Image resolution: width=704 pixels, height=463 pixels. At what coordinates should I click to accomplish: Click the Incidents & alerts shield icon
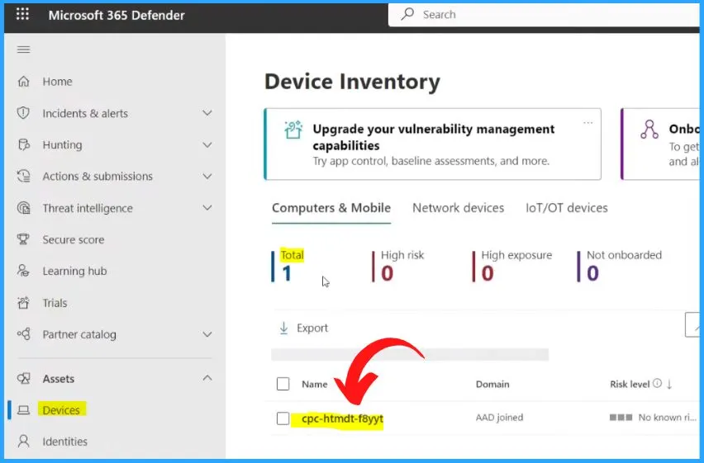pos(23,113)
